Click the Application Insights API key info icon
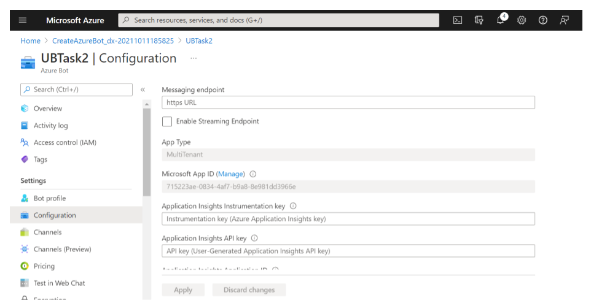Viewport: 591px width, 303px height. point(254,238)
